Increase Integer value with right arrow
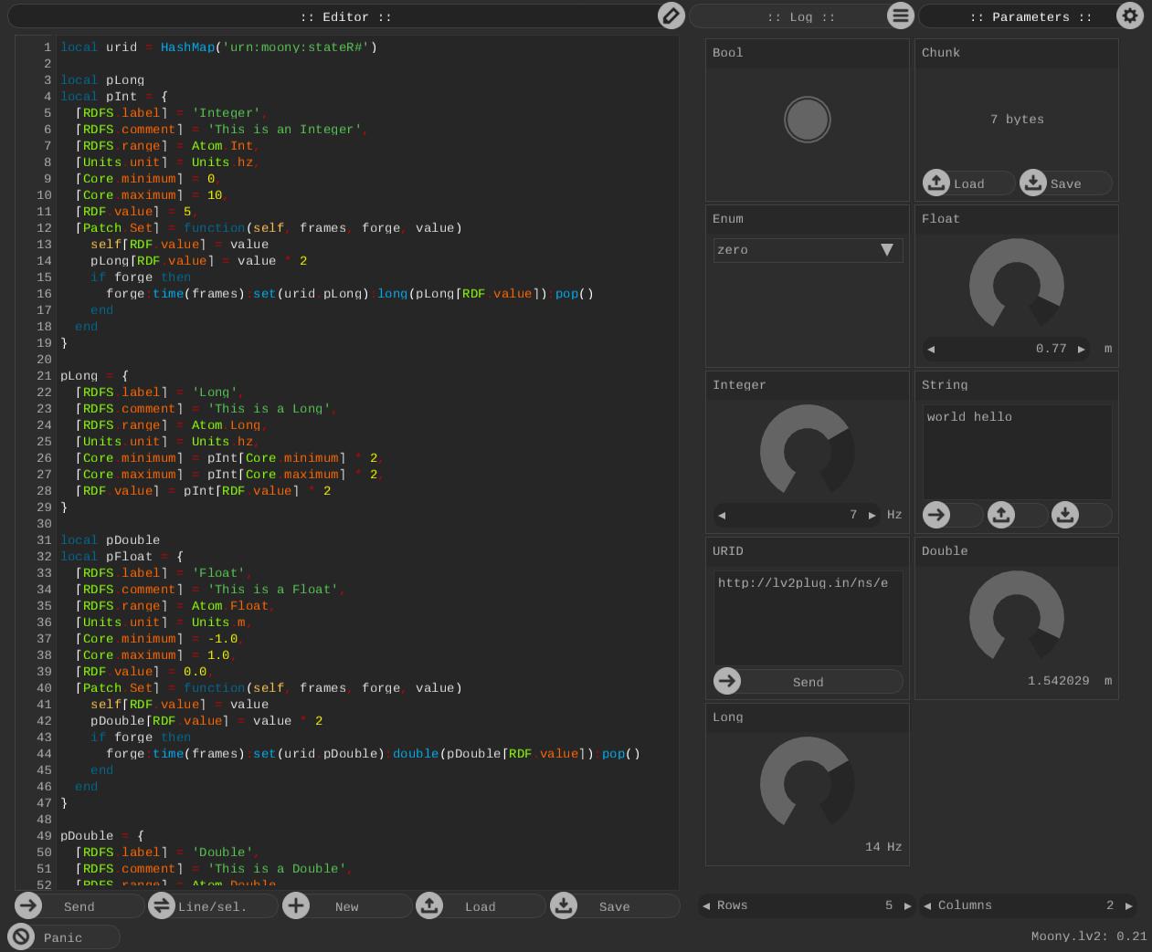The height and width of the screenshot is (952, 1152). [872, 515]
